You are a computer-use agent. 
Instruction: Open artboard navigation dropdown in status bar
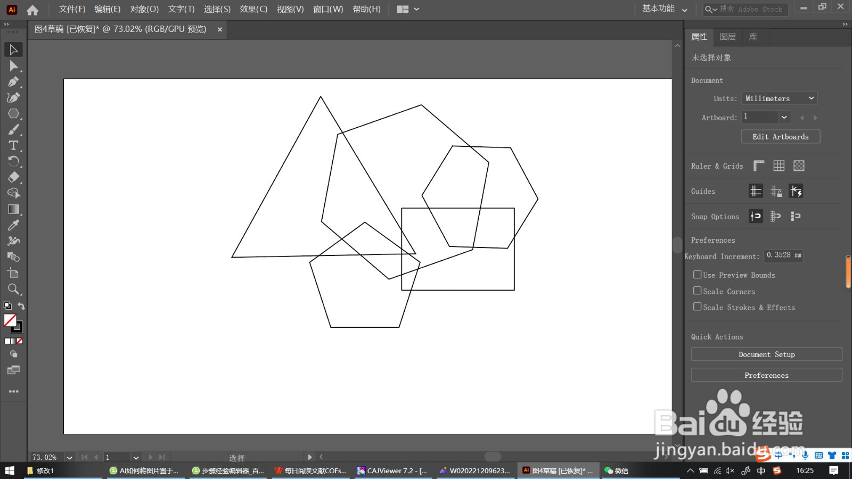pos(136,457)
